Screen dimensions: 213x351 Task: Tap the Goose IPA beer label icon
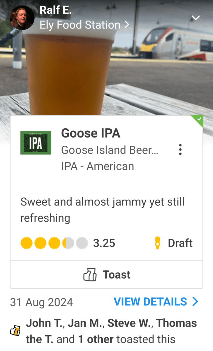coord(36,143)
